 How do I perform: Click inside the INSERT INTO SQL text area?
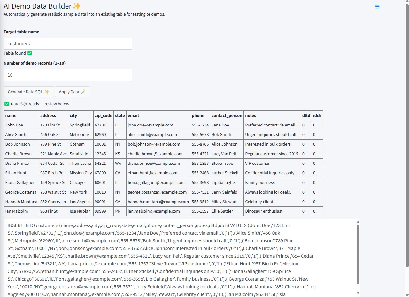coord(179,255)
